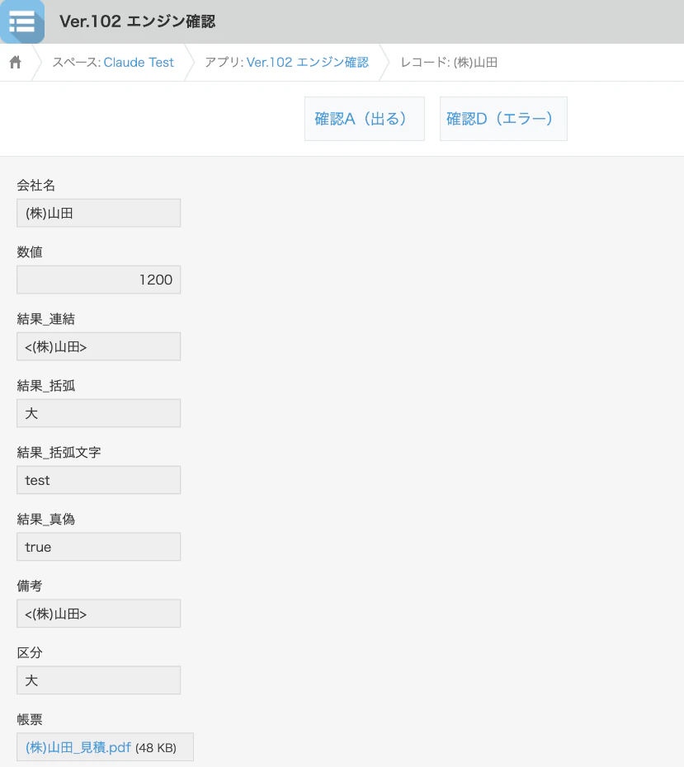This screenshot has width=684, height=767.
Task: Open the Ver.102 エンジン確認 app breadcrumb link
Action: click(x=307, y=63)
